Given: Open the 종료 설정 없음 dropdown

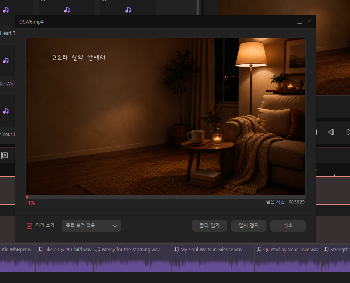Looking at the screenshot, I should click(91, 226).
